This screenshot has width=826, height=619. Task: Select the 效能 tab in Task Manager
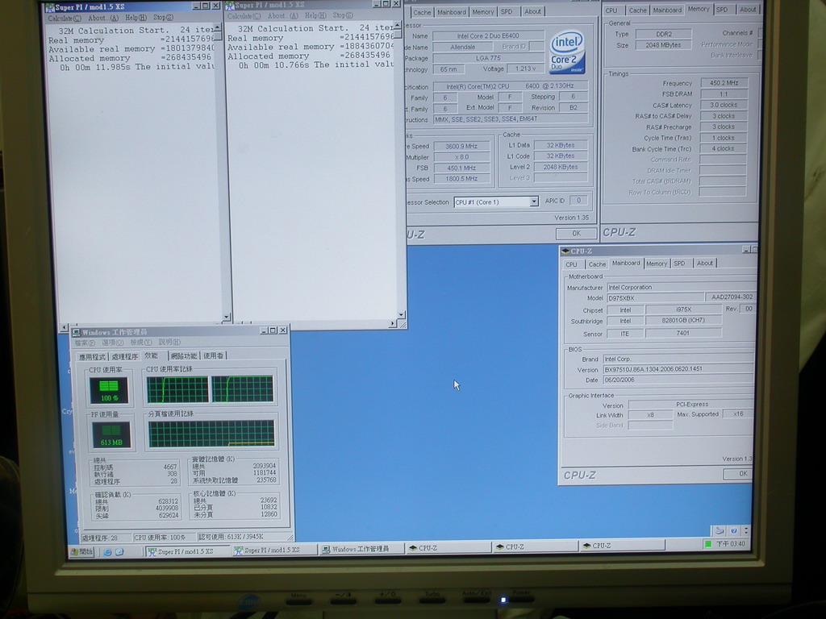click(x=152, y=355)
